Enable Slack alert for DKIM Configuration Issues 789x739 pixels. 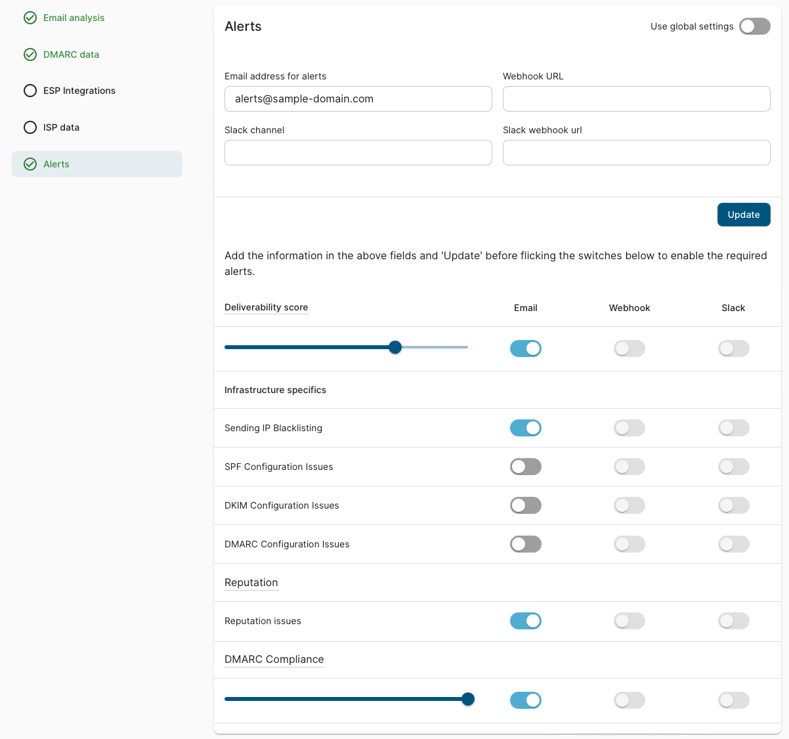[x=734, y=505]
